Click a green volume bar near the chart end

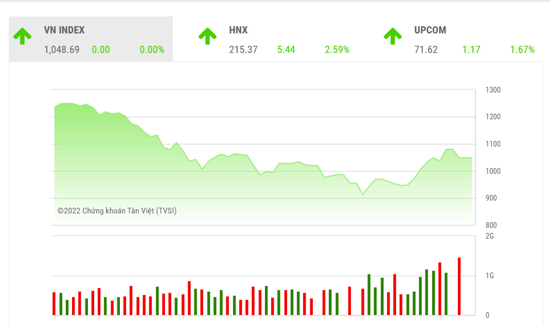point(445,293)
